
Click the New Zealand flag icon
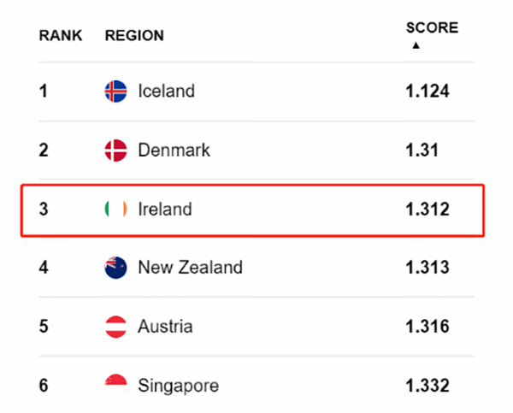pyautogui.click(x=115, y=268)
